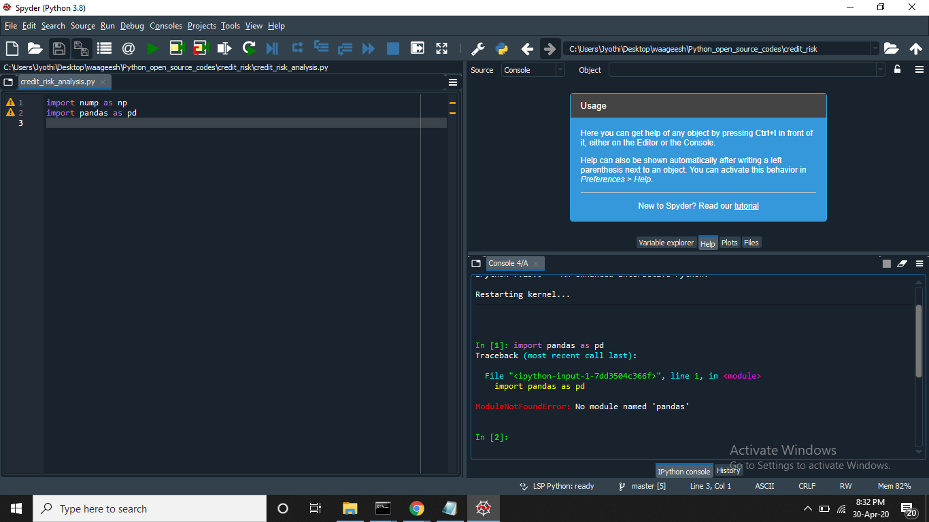Image resolution: width=929 pixels, height=522 pixels.
Task: Open the Python path manager icon
Action: [x=502, y=48]
